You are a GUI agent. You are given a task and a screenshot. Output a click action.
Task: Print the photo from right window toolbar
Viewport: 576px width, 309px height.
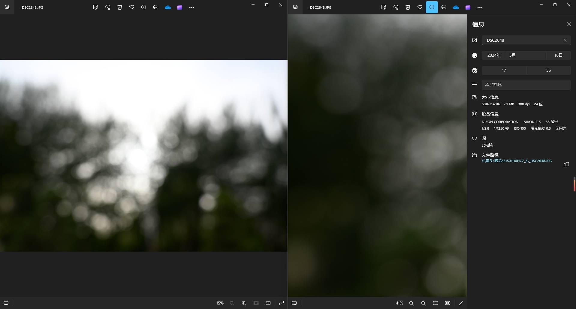point(444,7)
